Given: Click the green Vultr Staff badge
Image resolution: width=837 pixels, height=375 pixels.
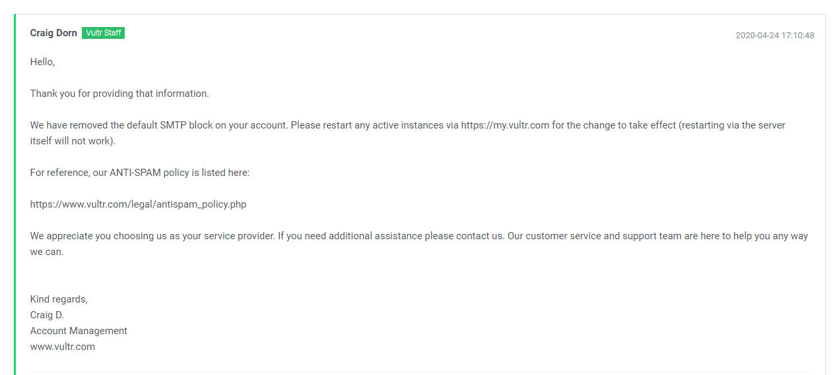Looking at the screenshot, I should click(103, 33).
